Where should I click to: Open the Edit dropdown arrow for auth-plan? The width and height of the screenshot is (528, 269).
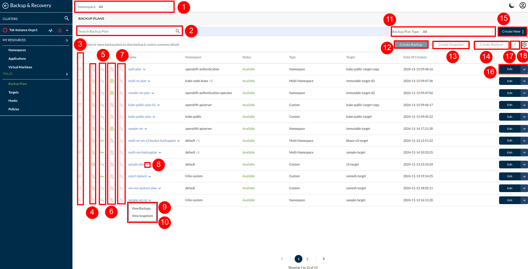[524, 69]
